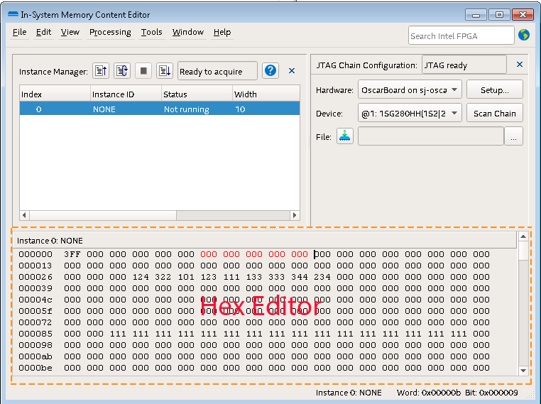Expand the Hardware dropdown
541x404 pixels.
pos(454,90)
